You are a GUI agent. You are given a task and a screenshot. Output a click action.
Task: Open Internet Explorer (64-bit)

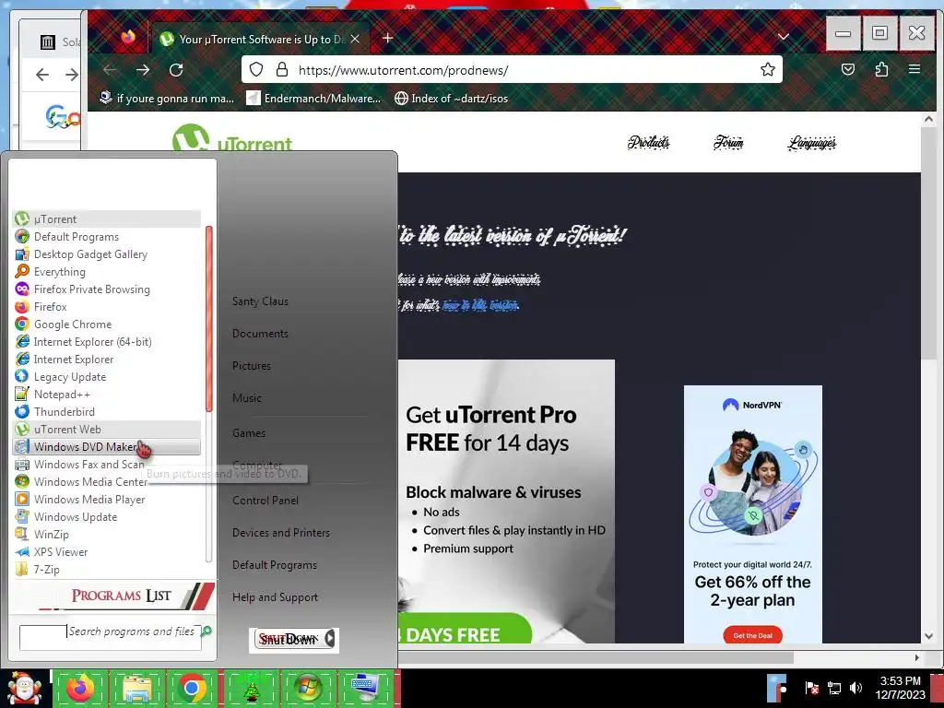click(x=107, y=341)
